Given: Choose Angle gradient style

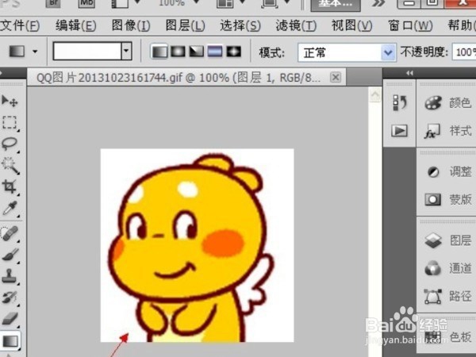Looking at the screenshot, I should click(197, 52).
